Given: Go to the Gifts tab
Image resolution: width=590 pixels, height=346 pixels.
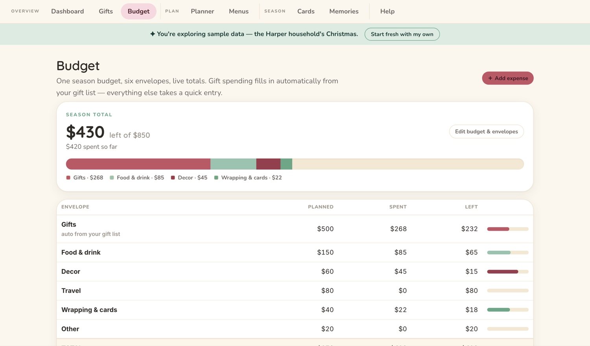Looking at the screenshot, I should (x=106, y=11).
